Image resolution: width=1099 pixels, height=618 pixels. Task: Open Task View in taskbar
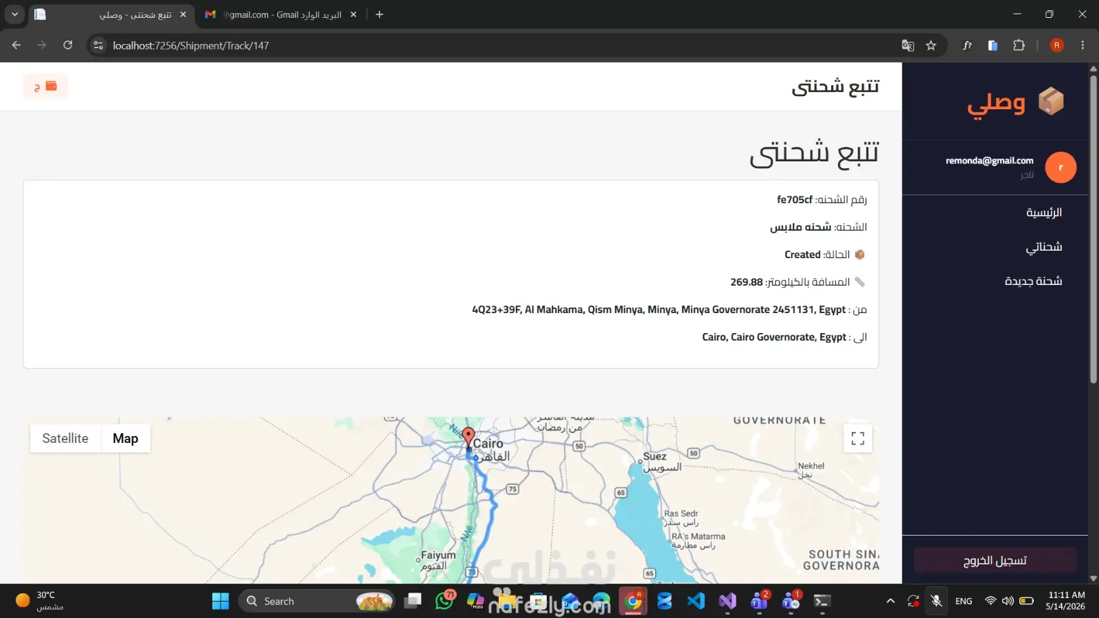click(x=413, y=601)
